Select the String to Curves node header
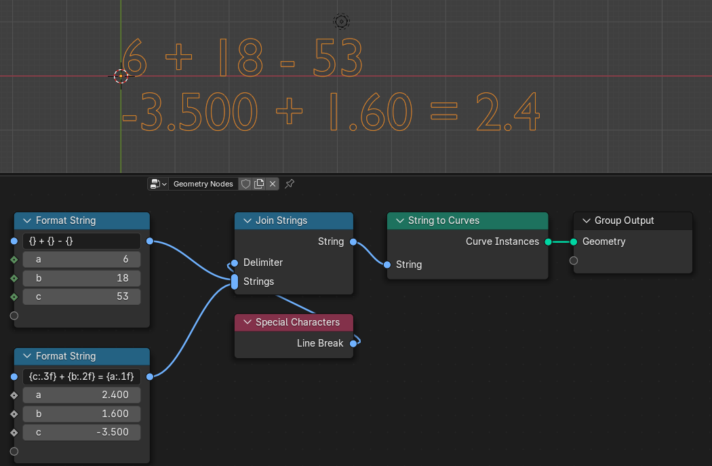This screenshot has height=466, width=712. point(468,220)
